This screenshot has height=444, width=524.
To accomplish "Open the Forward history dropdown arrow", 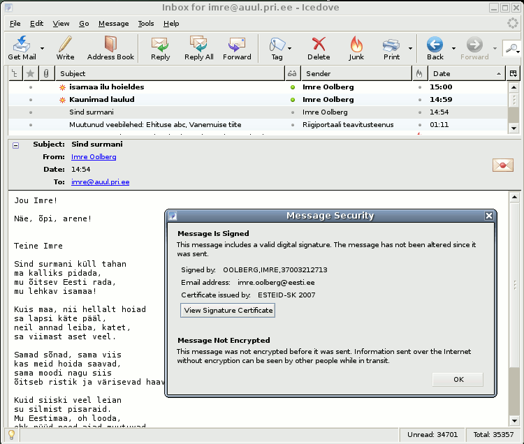I will pos(495,48).
